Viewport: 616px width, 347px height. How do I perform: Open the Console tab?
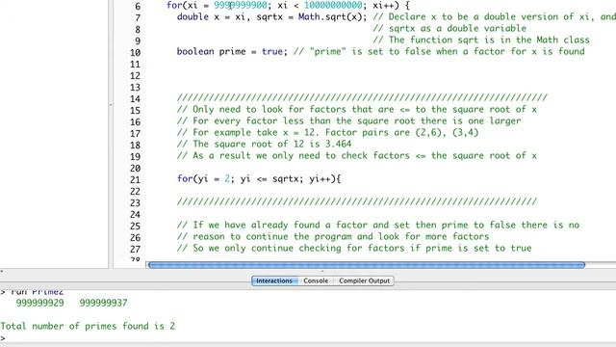pyautogui.click(x=316, y=280)
